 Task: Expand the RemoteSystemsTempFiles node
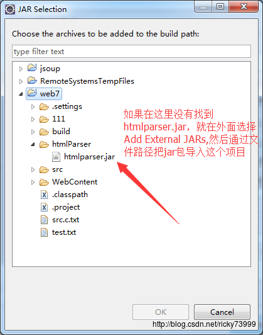pyautogui.click(x=21, y=81)
